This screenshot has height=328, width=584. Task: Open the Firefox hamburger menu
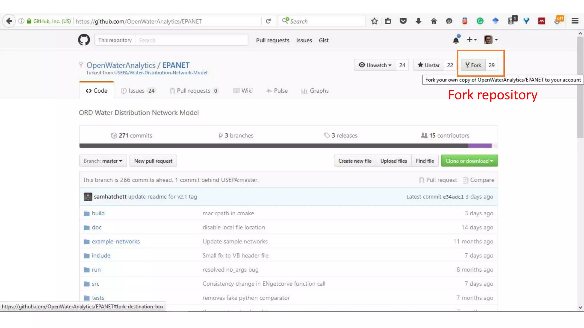coord(575,21)
